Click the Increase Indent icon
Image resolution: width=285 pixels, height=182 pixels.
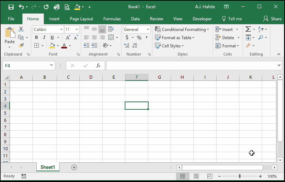(94, 45)
